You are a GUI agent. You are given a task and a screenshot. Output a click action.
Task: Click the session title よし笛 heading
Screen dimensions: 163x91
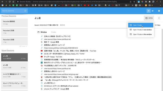pos(37,18)
